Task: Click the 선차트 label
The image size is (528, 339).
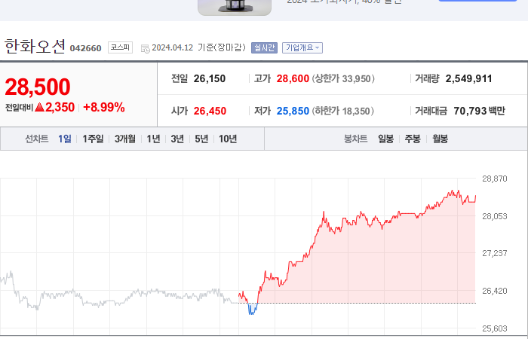Action: 37,139
